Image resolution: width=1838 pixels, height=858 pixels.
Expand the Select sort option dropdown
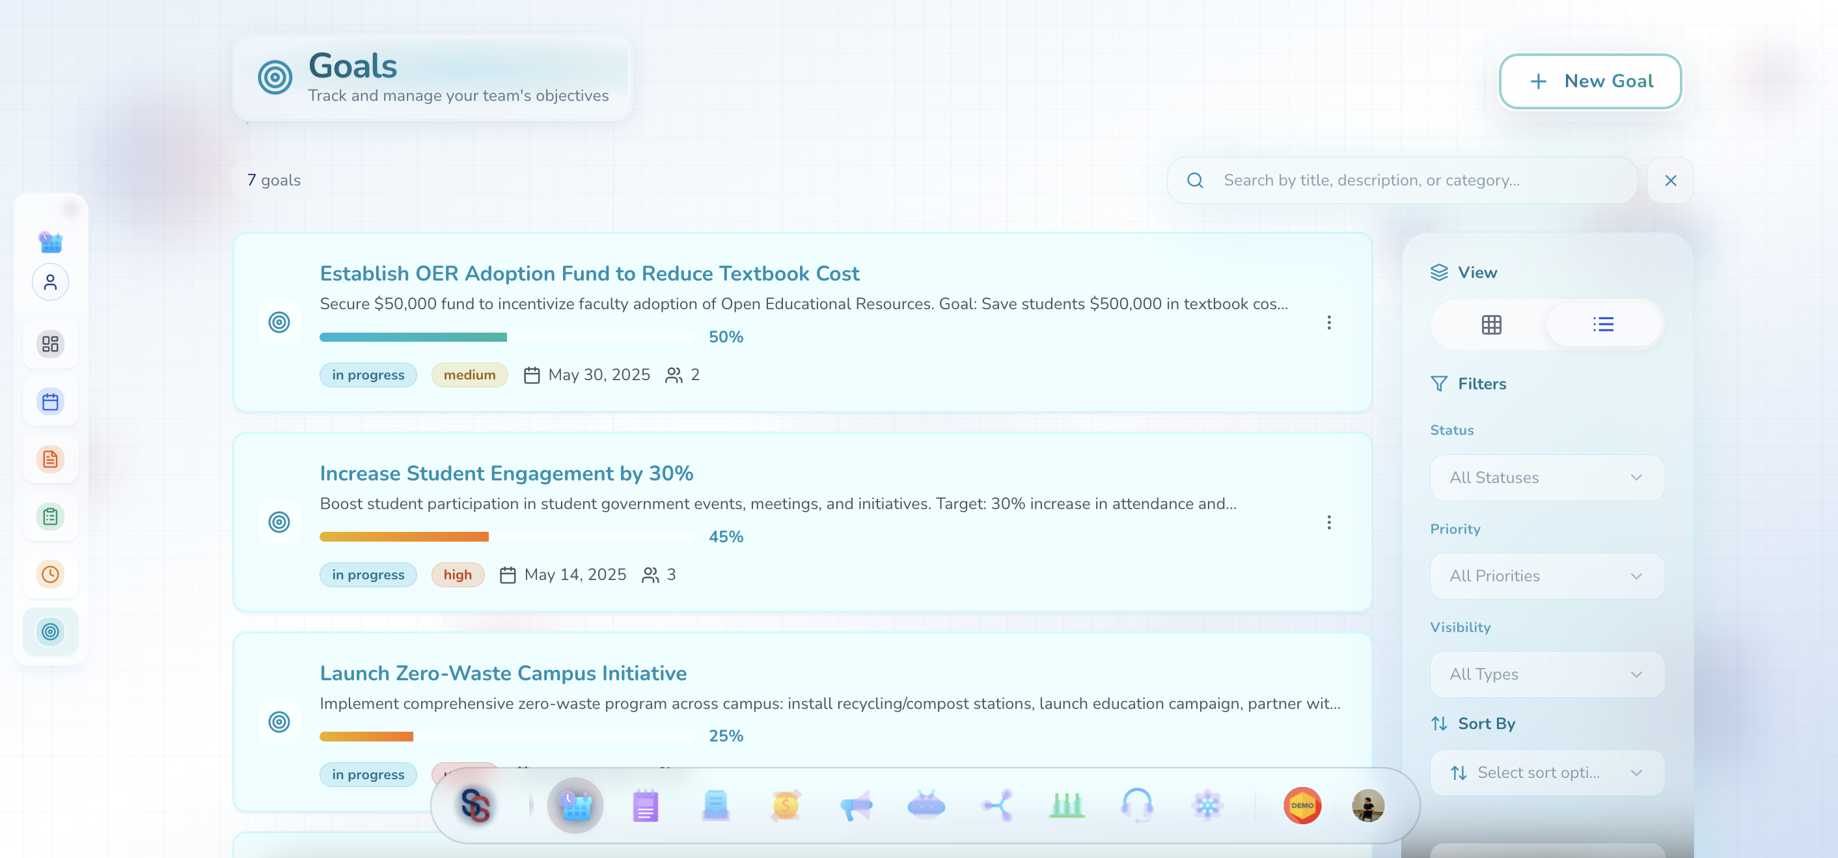(x=1546, y=772)
